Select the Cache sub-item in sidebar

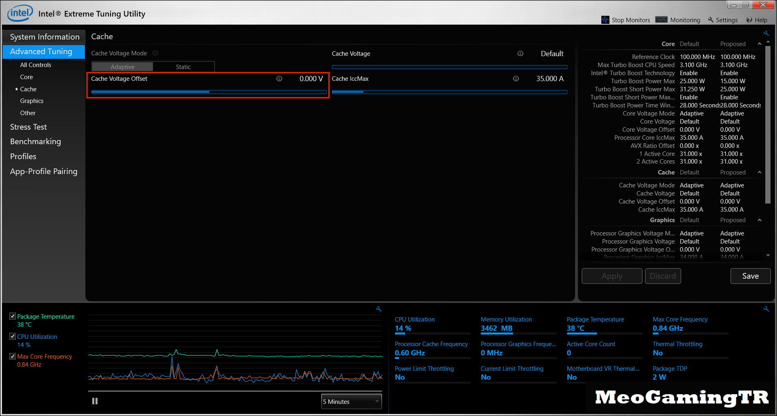tap(28, 89)
